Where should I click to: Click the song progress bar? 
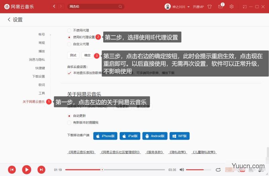[x=115, y=170]
